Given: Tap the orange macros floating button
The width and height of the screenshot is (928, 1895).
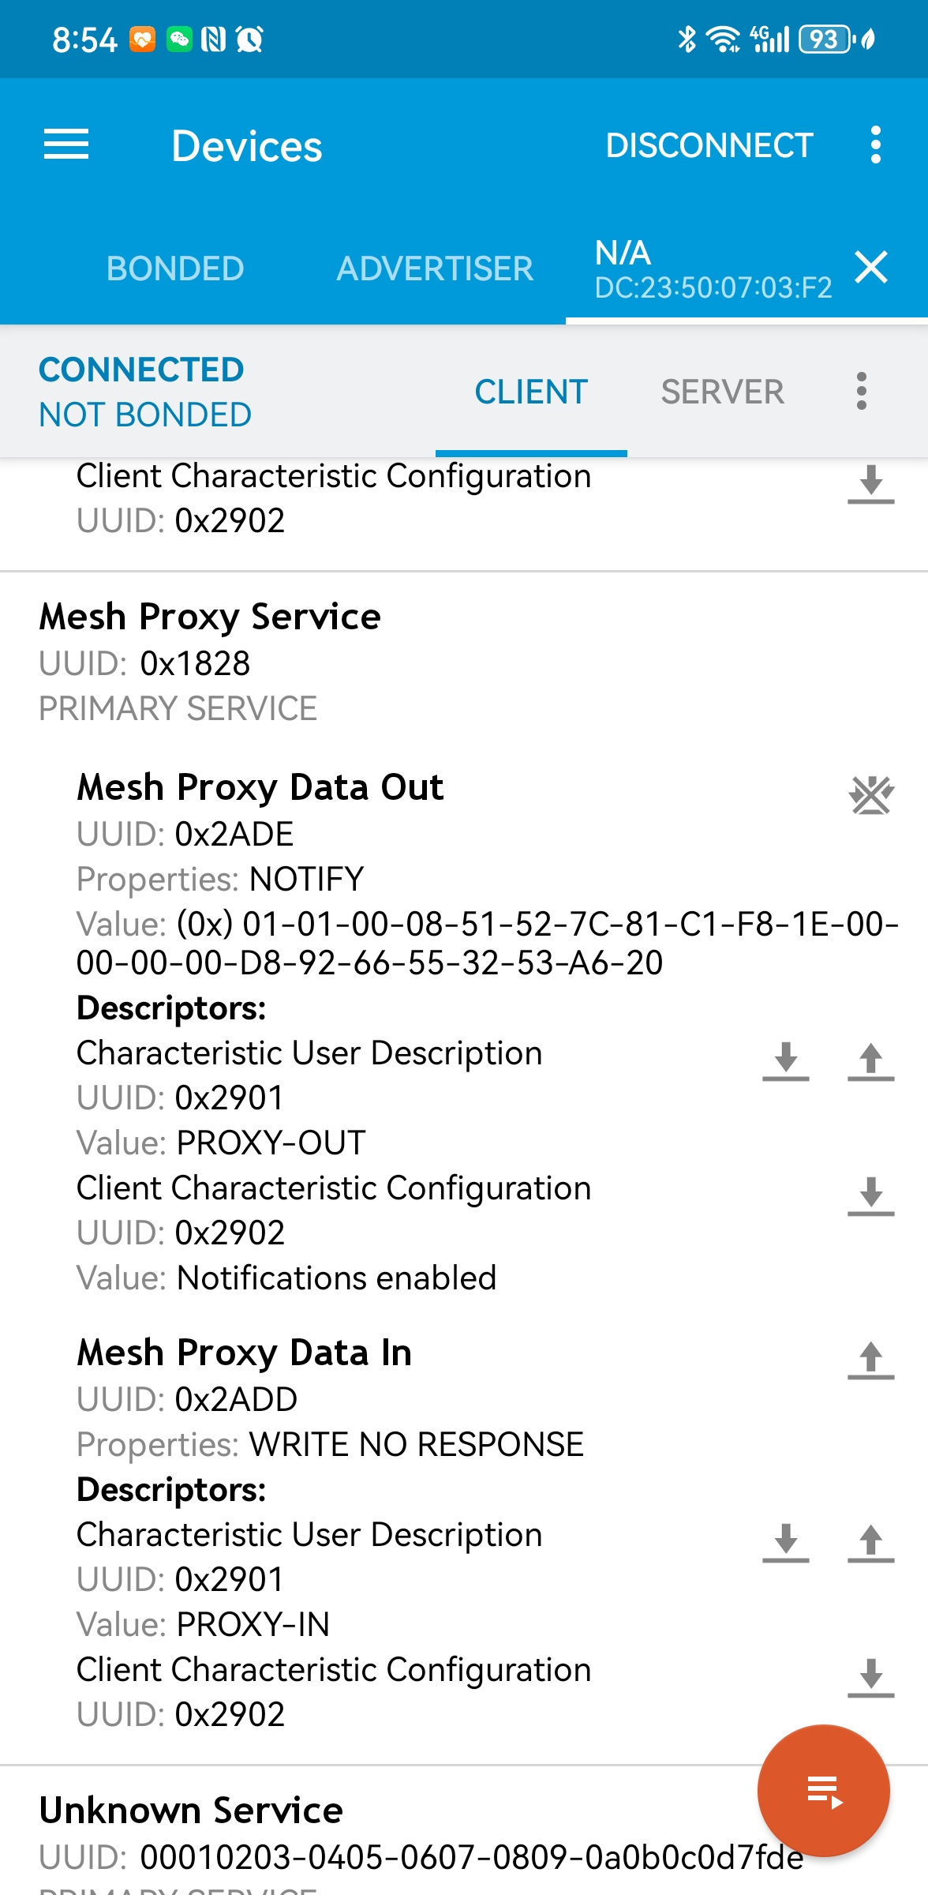Looking at the screenshot, I should (823, 1791).
